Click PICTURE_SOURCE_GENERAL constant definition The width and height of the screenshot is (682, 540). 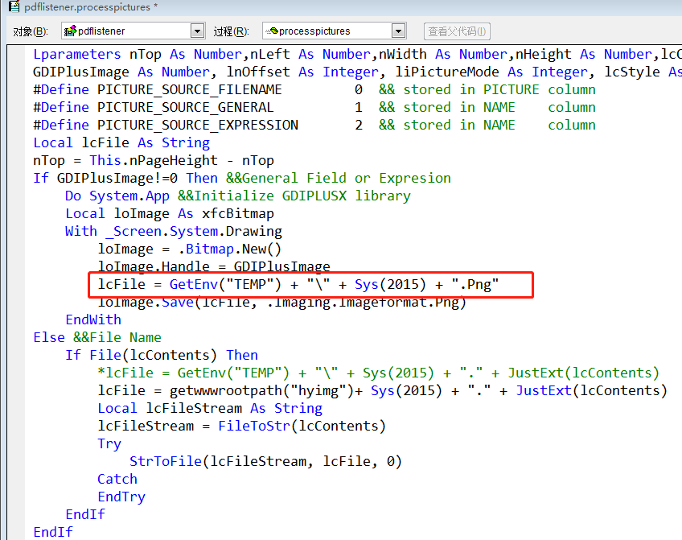click(x=185, y=108)
